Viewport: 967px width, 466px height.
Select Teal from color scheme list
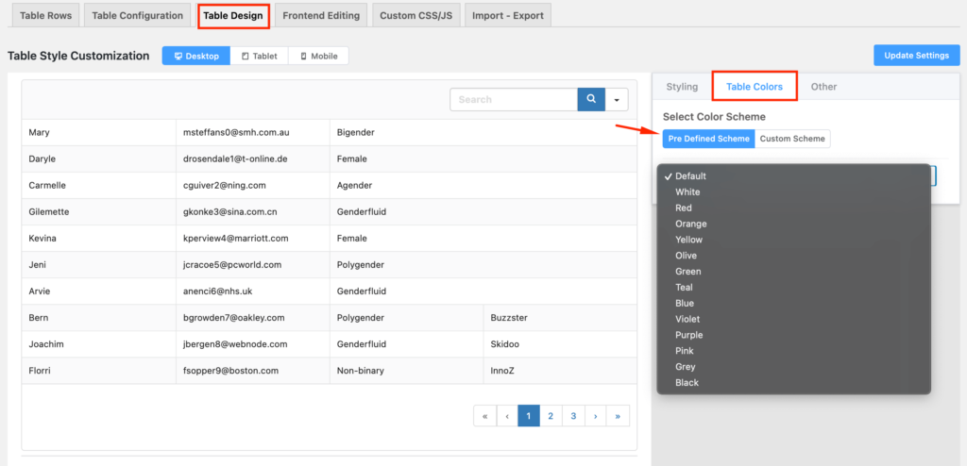coord(685,288)
